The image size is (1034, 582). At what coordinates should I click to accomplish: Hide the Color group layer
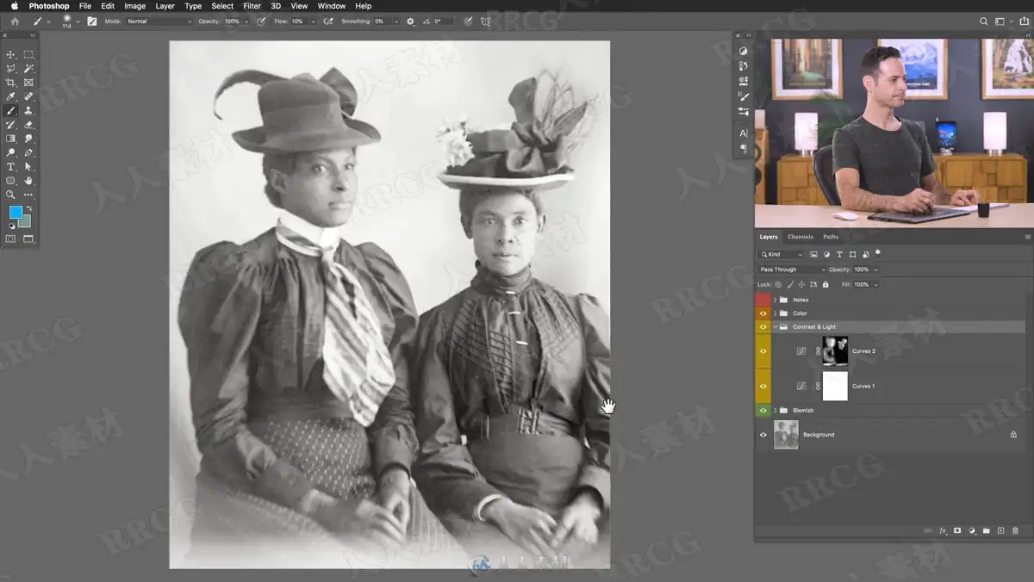[763, 313]
